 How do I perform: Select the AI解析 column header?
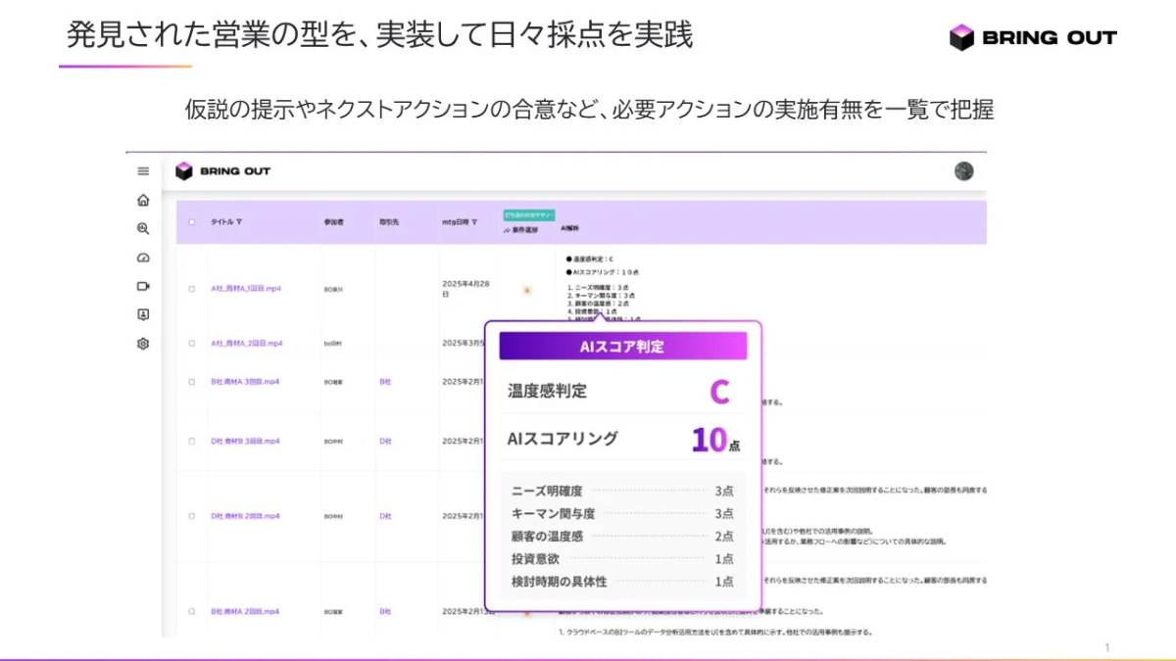pyautogui.click(x=572, y=229)
